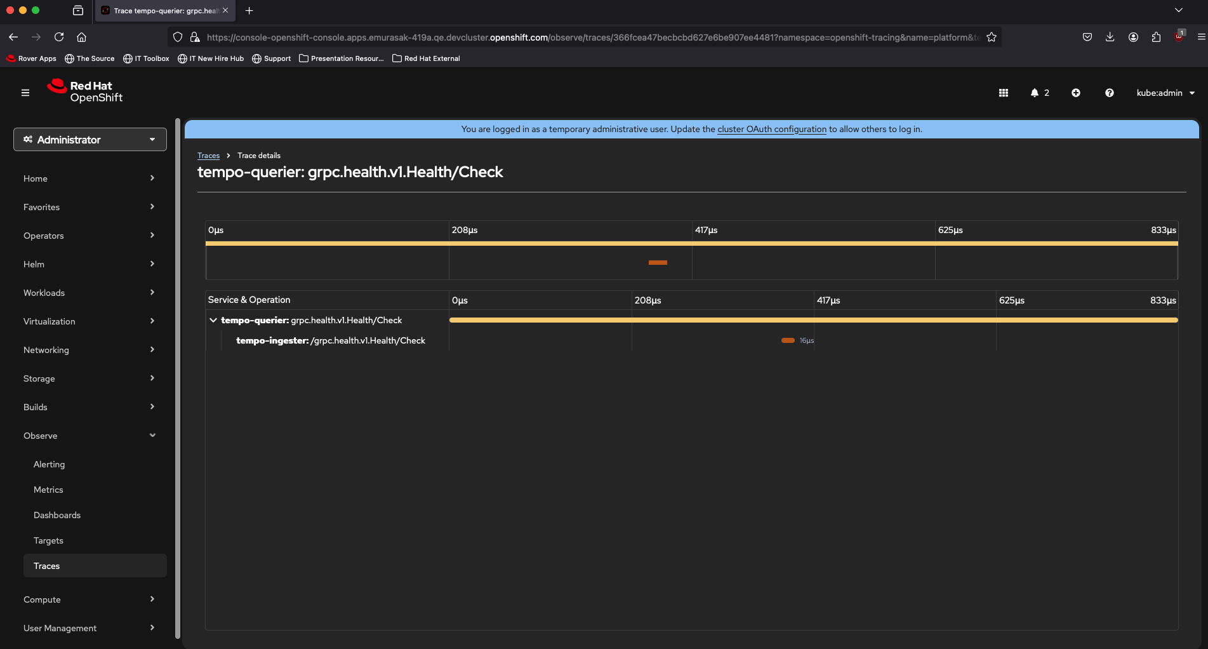This screenshot has width=1208, height=649.
Task: Open the Presentation Resources bookmark folder
Action: (x=342, y=58)
